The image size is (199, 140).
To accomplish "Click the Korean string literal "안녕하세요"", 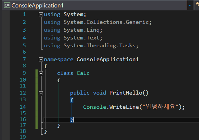I will (160, 106).
